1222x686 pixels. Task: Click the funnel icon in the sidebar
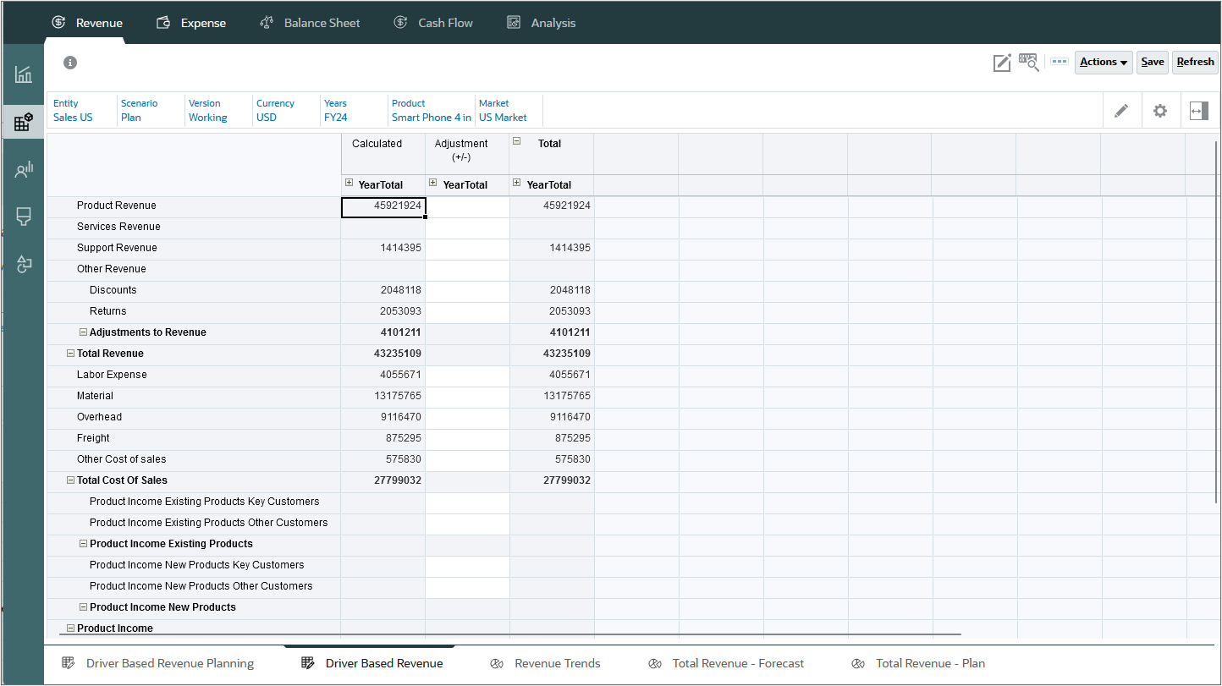coord(23,217)
